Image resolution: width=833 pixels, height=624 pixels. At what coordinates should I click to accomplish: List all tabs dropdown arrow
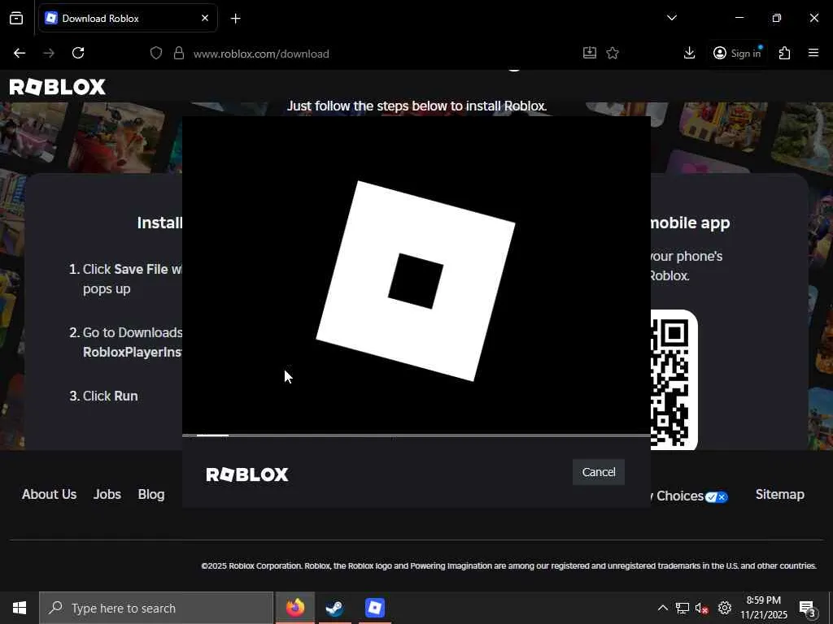point(671,18)
